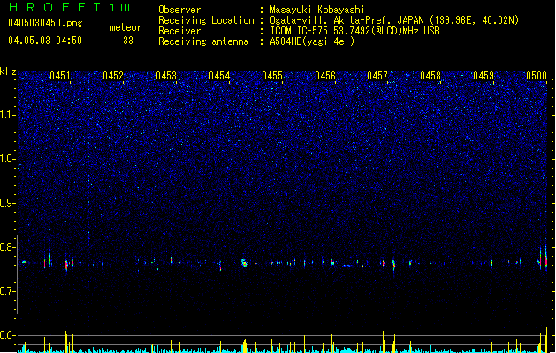
Task: Click the 0458 time marker
Action: (x=430, y=76)
